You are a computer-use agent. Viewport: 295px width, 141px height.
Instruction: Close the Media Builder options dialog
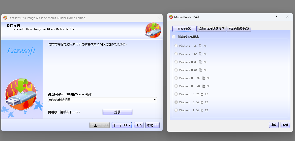click(x=287, y=17)
